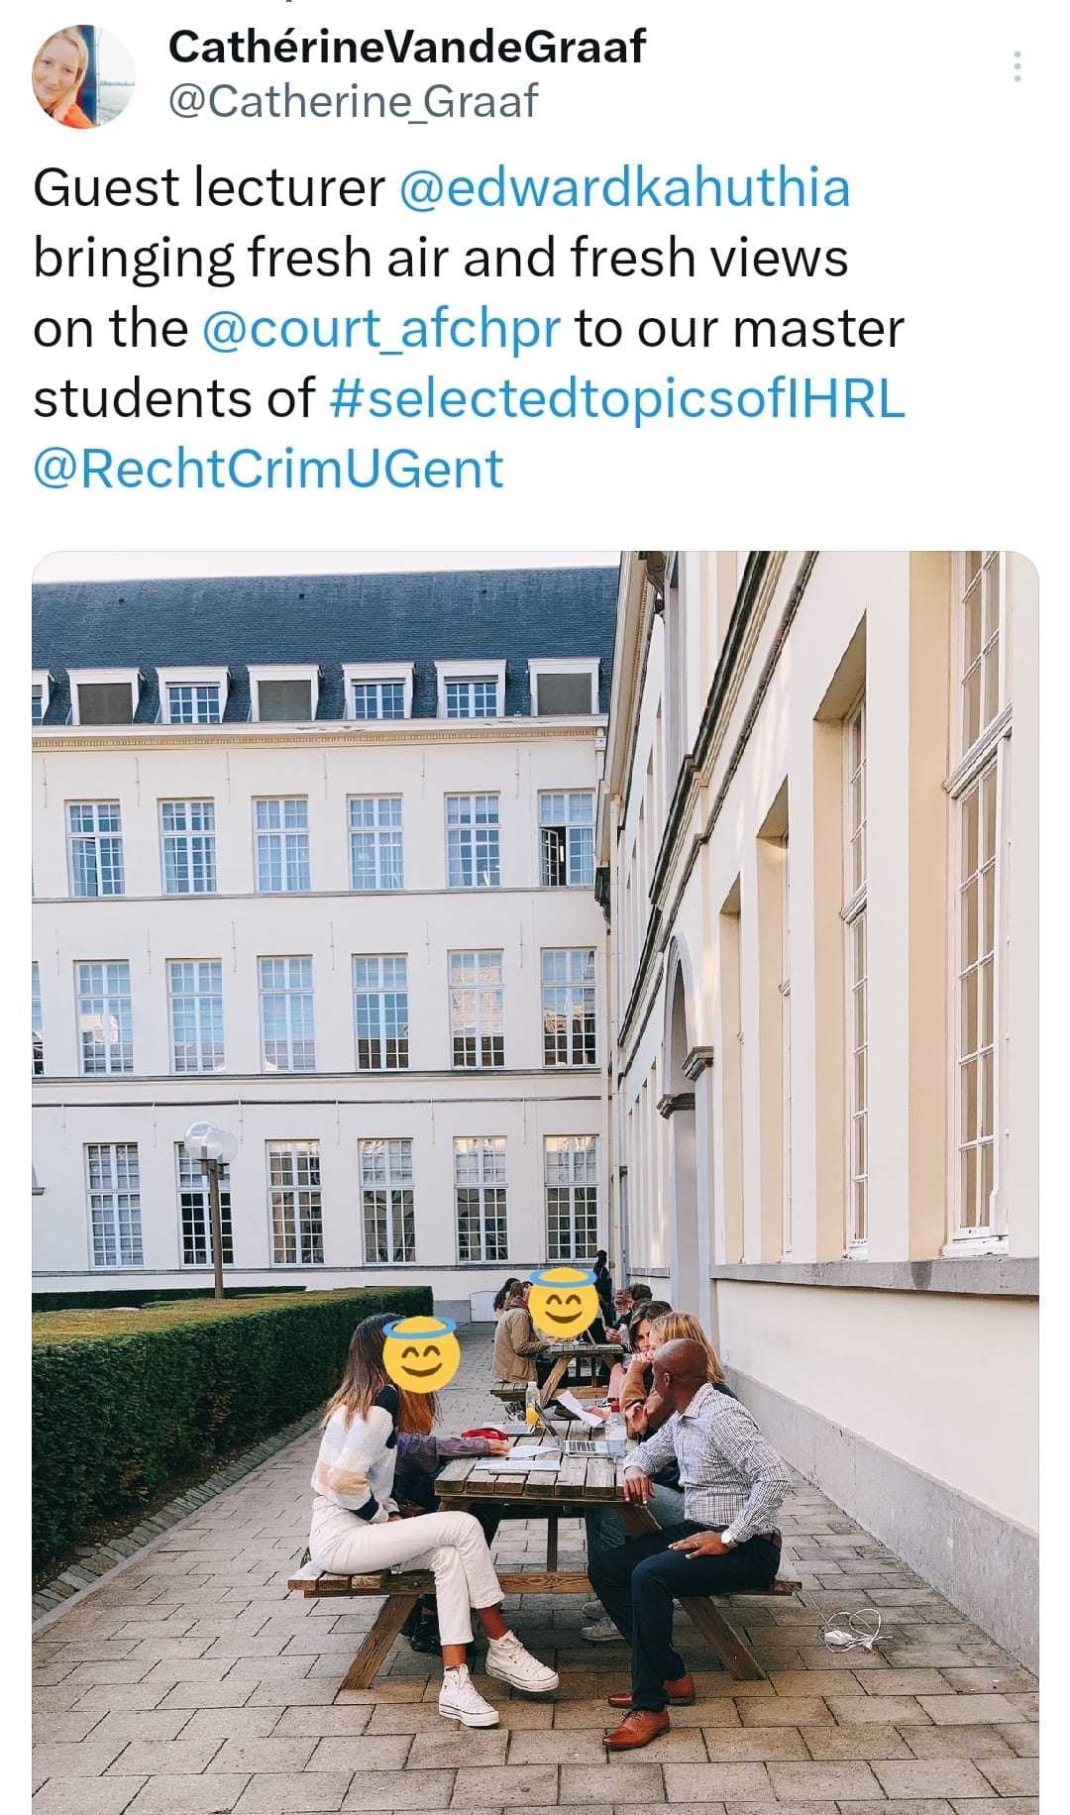
Task: Open the tweet's three-dot more options menu
Action: point(1017,66)
